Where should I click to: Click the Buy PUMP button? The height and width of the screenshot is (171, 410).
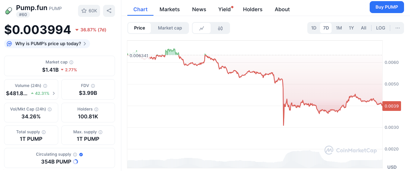[x=386, y=7]
